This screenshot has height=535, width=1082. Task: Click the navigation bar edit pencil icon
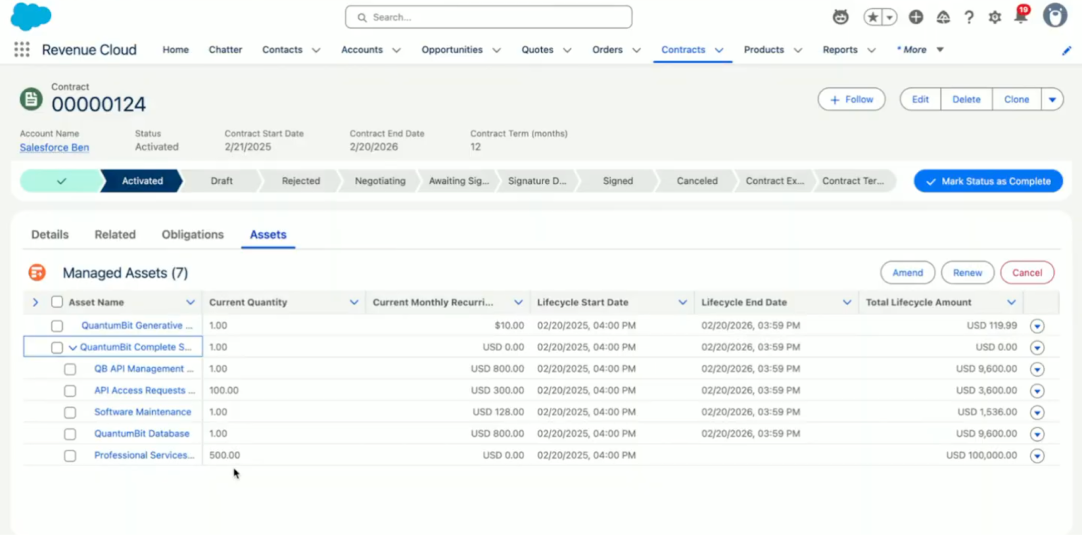coord(1066,50)
